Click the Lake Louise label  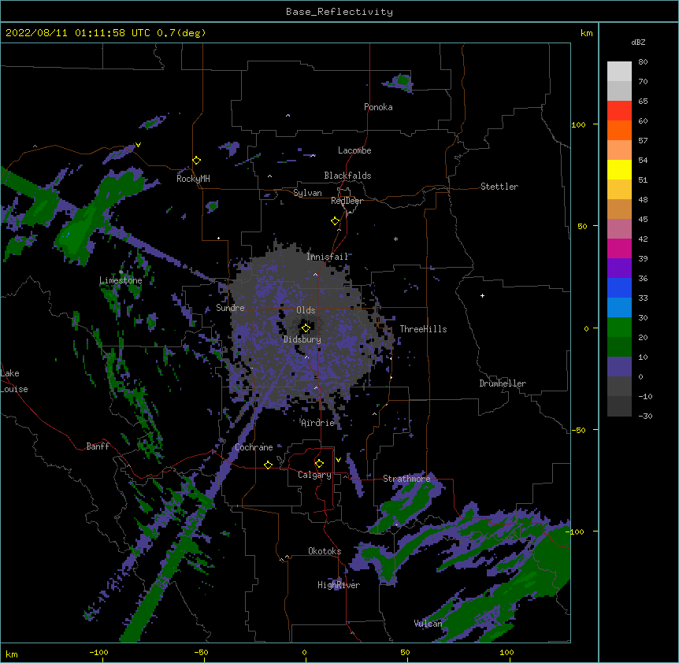(x=14, y=381)
